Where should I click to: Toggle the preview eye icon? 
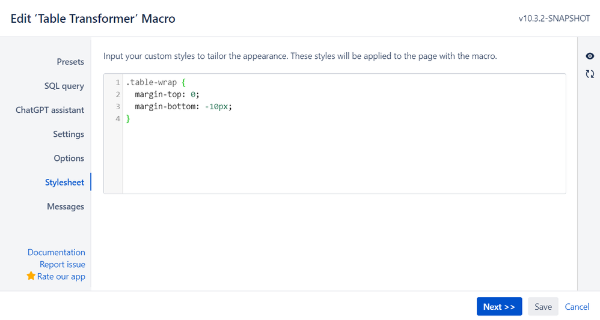coord(590,56)
